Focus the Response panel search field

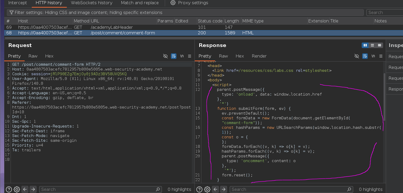(291, 189)
